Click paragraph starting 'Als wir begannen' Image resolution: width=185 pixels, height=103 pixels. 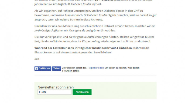pos(95,15)
